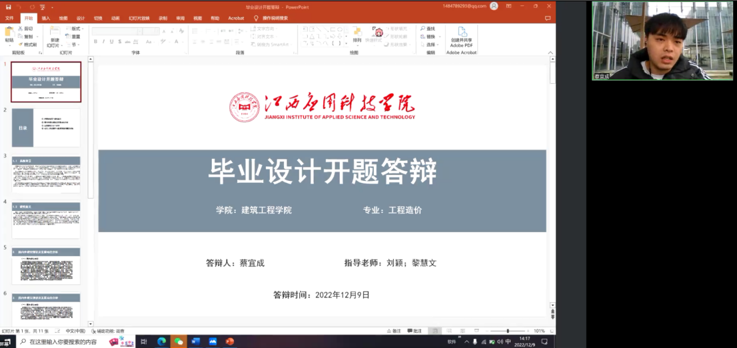The height and width of the screenshot is (348, 737).
Task: Click the zoom slider in status bar
Action: pos(508,331)
